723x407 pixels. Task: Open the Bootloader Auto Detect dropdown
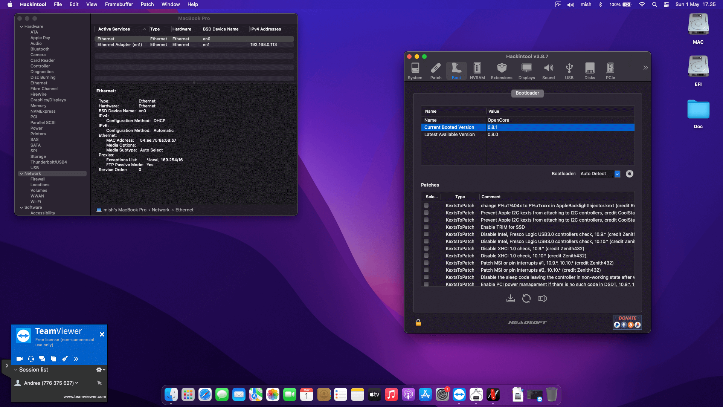[x=600, y=174]
